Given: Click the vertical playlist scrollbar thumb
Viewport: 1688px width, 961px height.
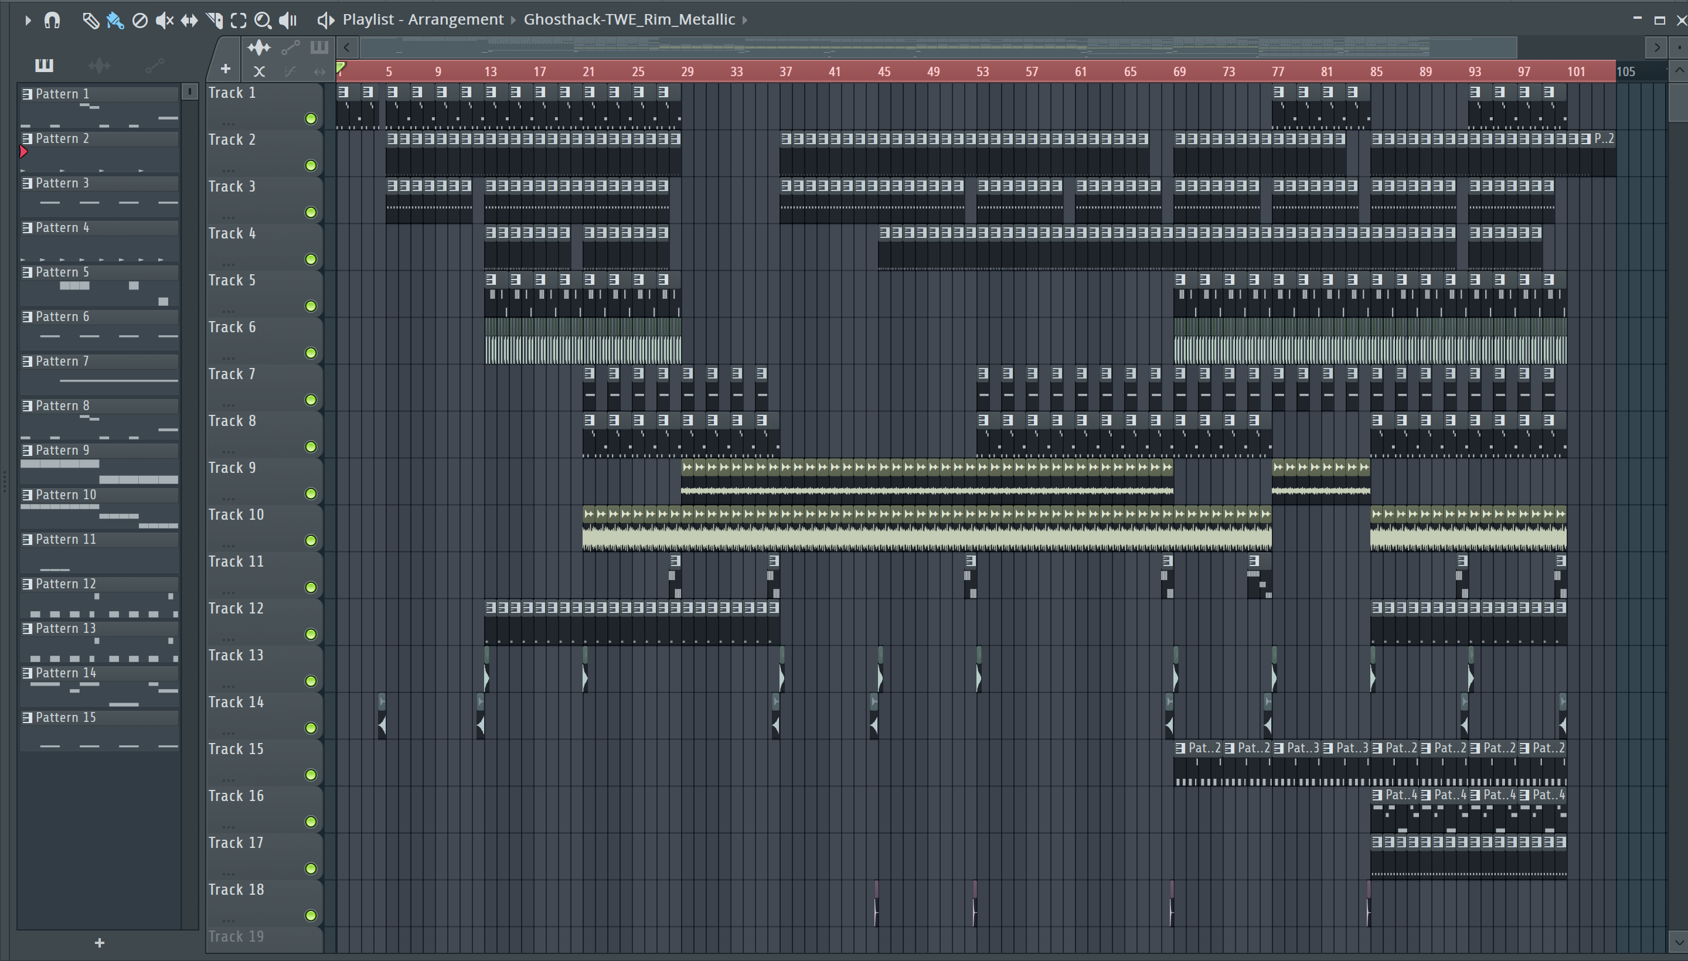Looking at the screenshot, I should [1678, 101].
